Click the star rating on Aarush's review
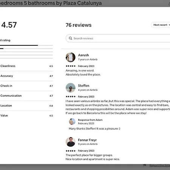 tap(71, 66)
